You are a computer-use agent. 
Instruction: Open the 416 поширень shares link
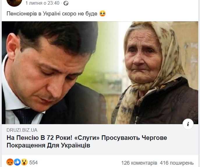click(x=177, y=163)
